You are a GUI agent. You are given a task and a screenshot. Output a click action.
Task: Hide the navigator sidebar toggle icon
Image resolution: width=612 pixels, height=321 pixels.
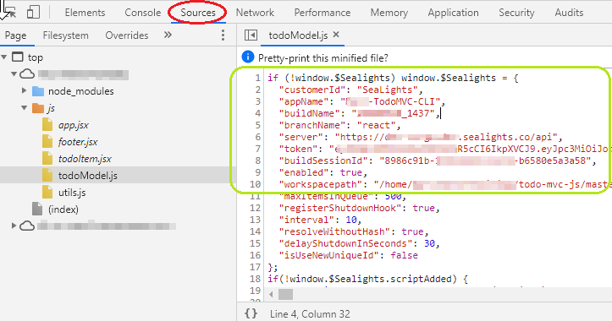251,35
